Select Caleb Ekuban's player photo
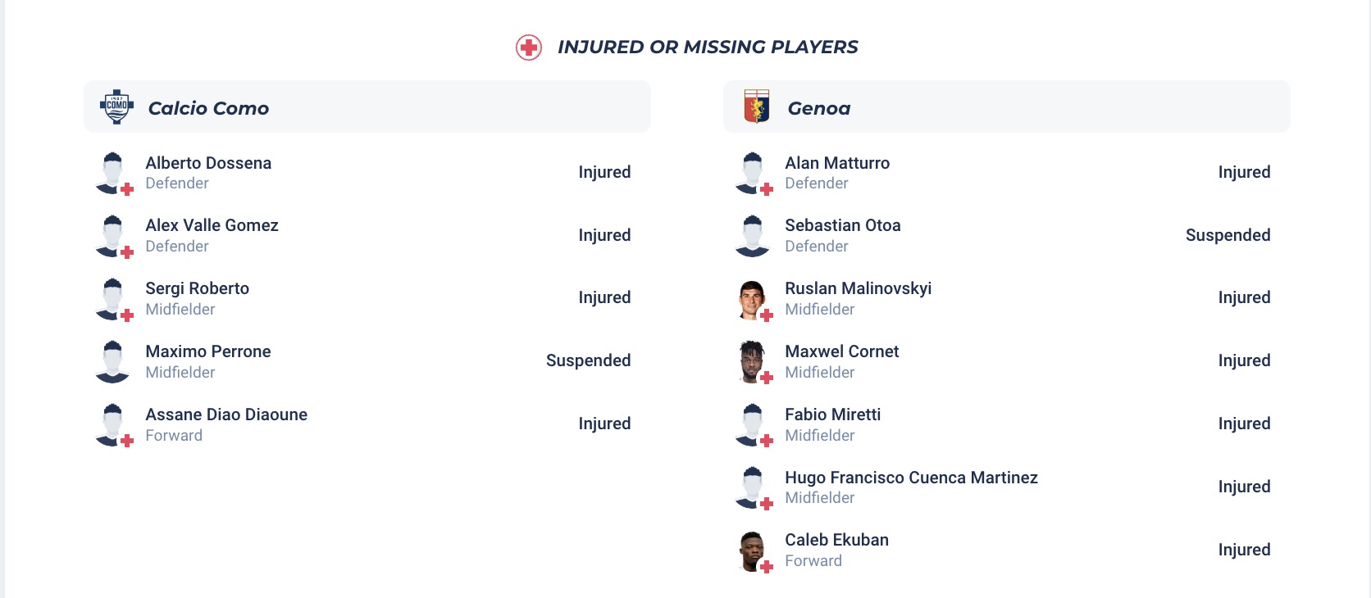Image resolution: width=1371 pixels, height=598 pixels. pyautogui.click(x=754, y=550)
